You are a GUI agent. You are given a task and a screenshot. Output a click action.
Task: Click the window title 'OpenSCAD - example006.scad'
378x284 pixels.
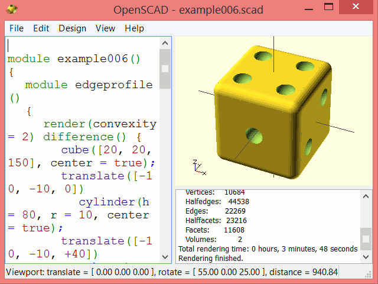tap(188, 10)
